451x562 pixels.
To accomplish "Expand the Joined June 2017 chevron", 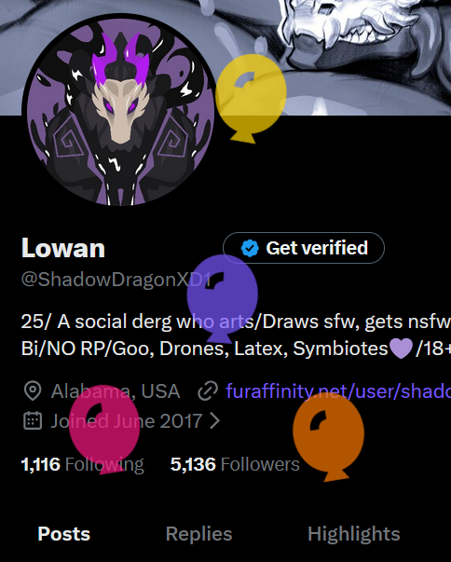I will coord(214,420).
